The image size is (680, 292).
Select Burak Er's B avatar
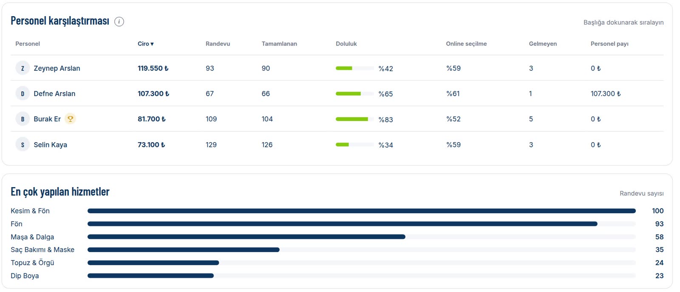tap(23, 119)
